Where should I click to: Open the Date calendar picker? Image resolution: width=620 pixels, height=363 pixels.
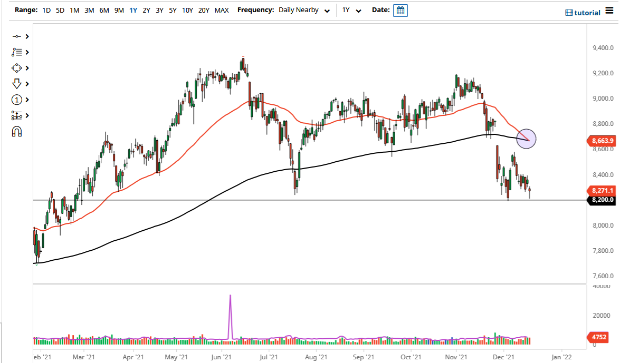400,10
